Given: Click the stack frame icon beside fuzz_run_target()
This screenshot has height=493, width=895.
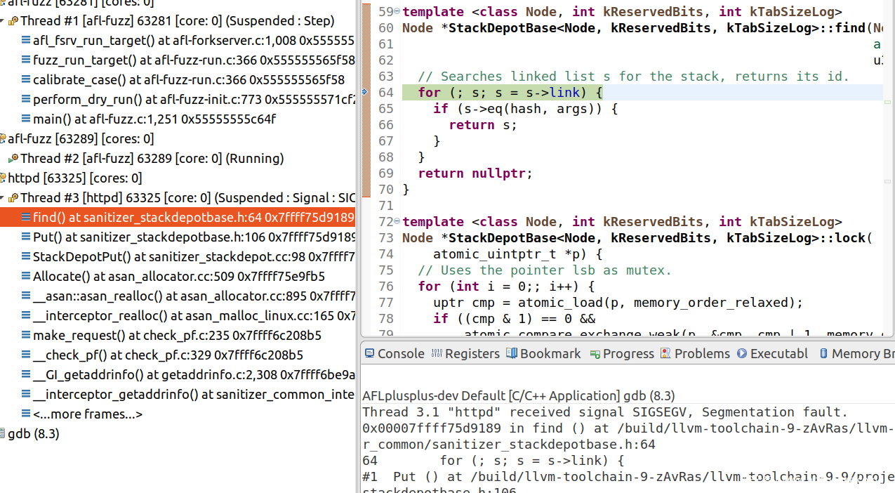Looking at the screenshot, I should pyautogui.click(x=26, y=60).
